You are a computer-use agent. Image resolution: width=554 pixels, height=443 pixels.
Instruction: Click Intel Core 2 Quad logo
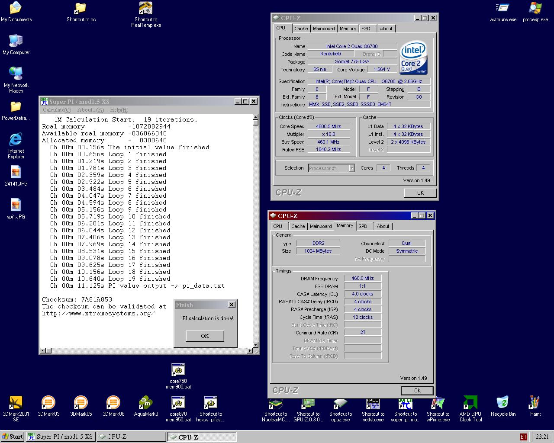point(414,58)
